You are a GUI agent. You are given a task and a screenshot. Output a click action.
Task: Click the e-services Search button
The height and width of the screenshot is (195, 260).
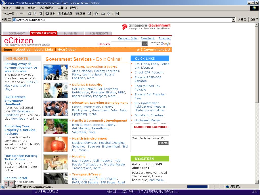click(163, 143)
